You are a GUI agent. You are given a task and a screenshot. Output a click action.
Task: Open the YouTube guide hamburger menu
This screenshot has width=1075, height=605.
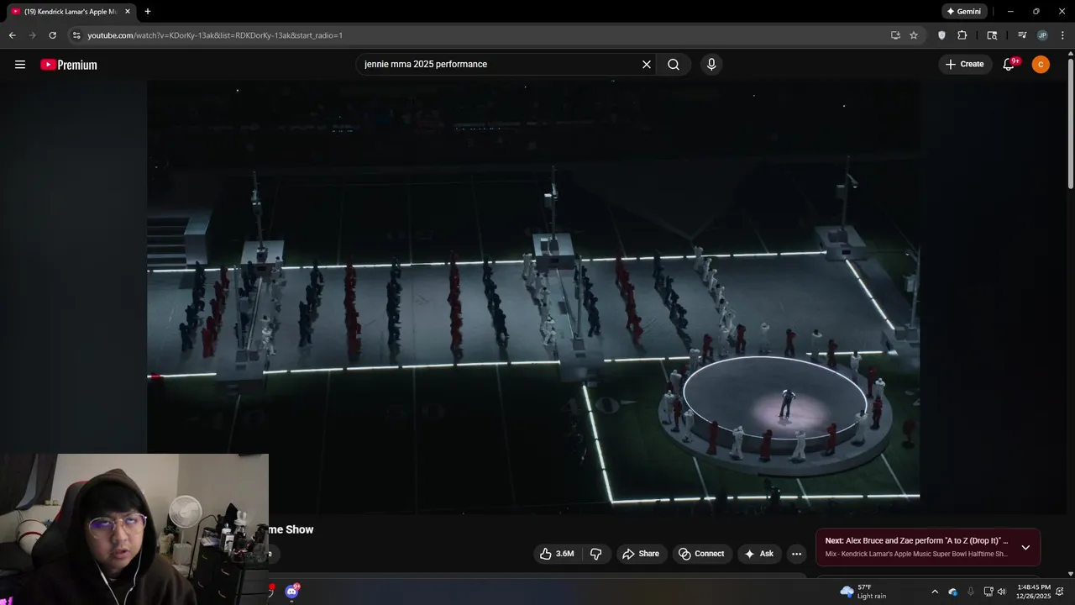[20, 65]
